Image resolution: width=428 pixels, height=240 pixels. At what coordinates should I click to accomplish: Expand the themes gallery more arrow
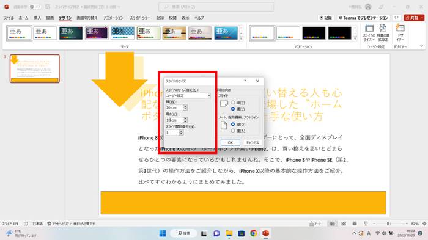(x=241, y=38)
